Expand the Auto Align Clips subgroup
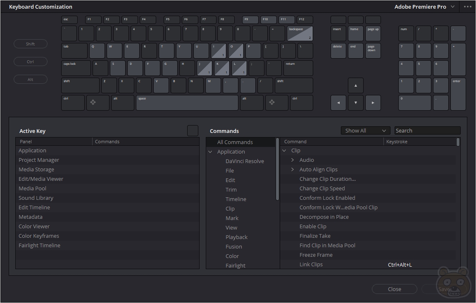The height and width of the screenshot is (303, 476). tap(293, 170)
